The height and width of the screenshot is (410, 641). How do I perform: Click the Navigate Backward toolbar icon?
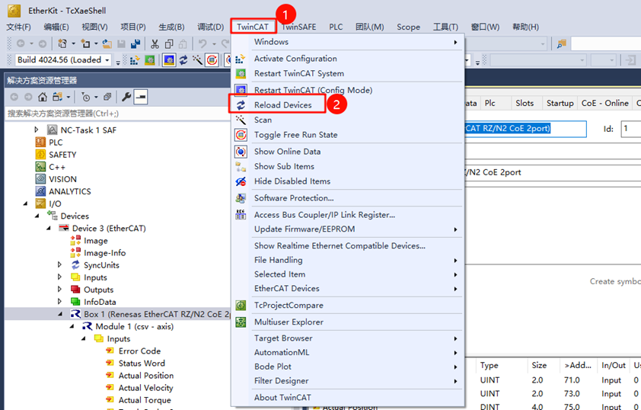click(21, 43)
